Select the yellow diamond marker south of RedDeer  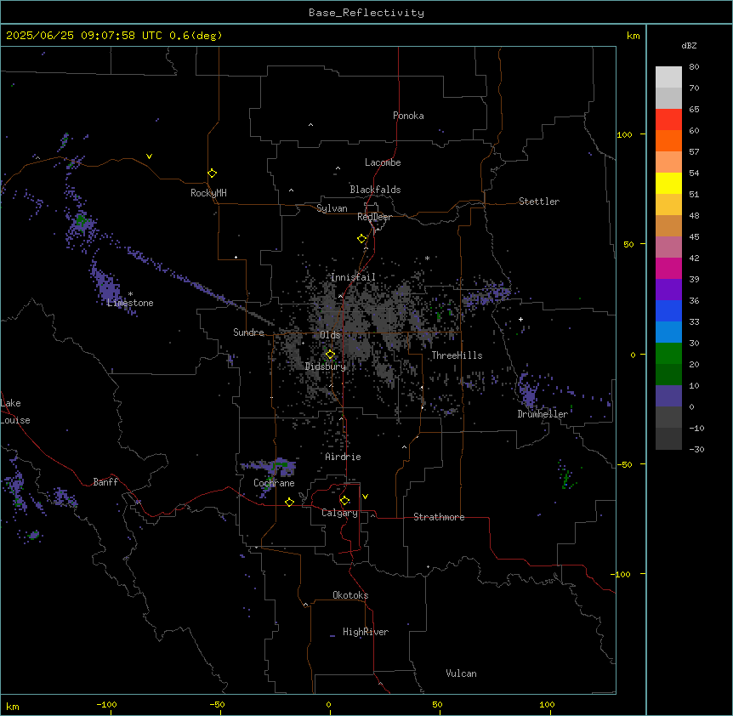(x=362, y=239)
